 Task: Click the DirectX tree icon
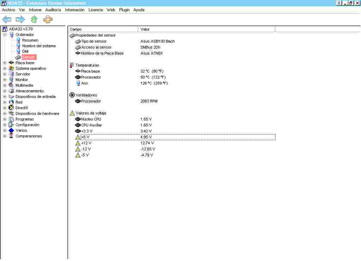pos(11,108)
